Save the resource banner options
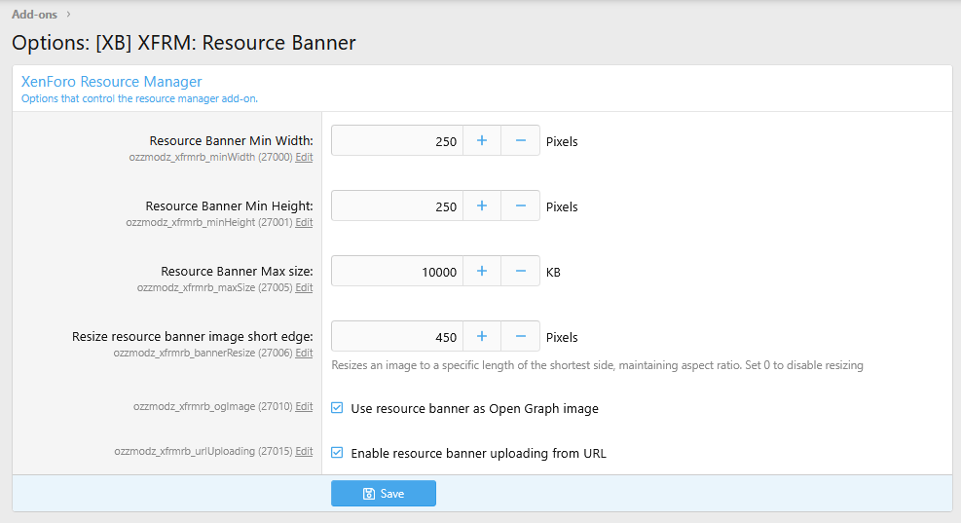The width and height of the screenshot is (961, 523). (384, 494)
